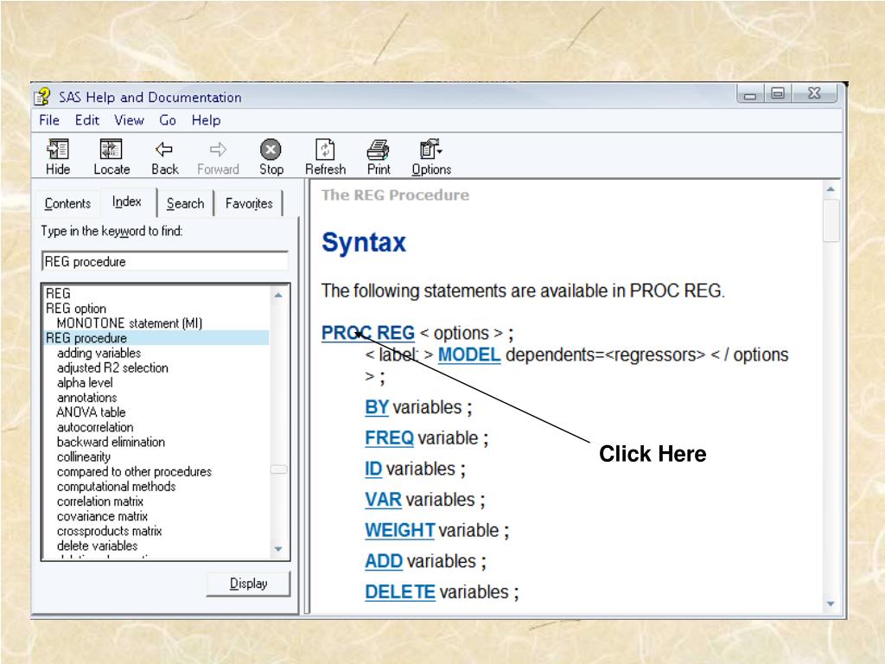The width and height of the screenshot is (885, 664).
Task: Select 'crossproducts matrix' entry
Action: tap(110, 532)
